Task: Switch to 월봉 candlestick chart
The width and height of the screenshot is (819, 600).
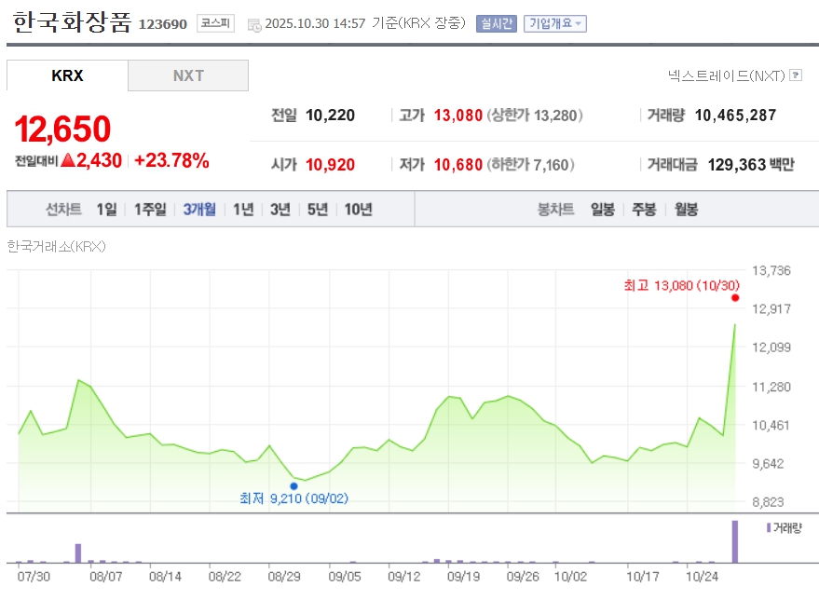Action: pyautogui.click(x=686, y=210)
